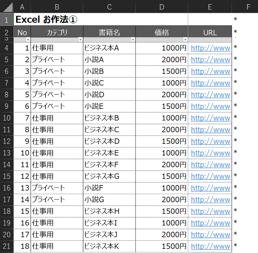This screenshot has width=258, height=253.
Task: Select the ビジネス本F cell
Action: 109,165
